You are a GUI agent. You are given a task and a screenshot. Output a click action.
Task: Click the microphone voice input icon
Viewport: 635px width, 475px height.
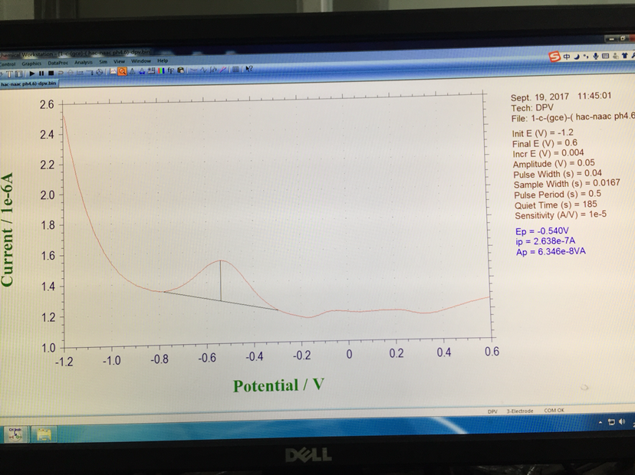tap(595, 56)
